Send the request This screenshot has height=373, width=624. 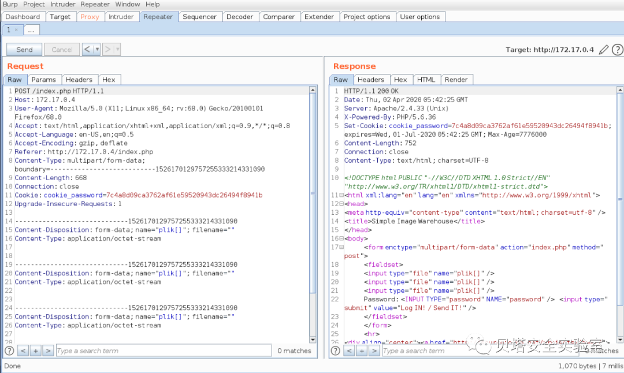[x=24, y=49]
